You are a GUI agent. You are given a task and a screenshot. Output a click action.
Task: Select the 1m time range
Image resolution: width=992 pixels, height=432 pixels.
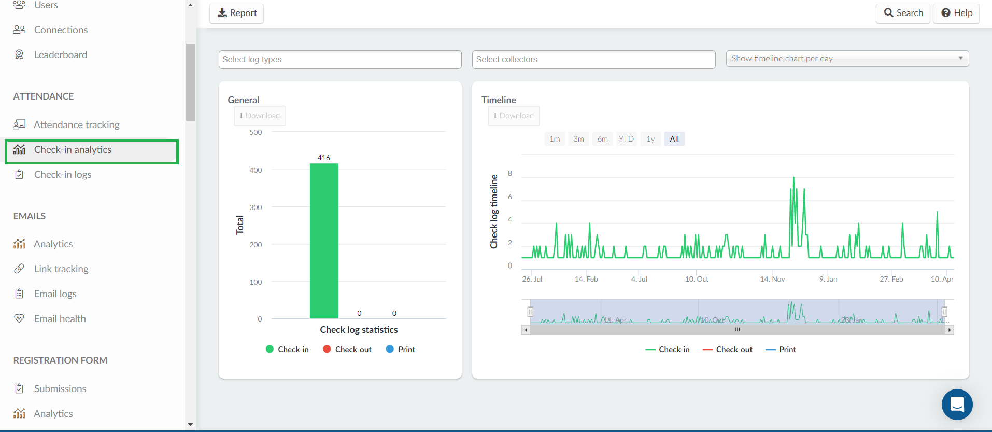coord(555,139)
